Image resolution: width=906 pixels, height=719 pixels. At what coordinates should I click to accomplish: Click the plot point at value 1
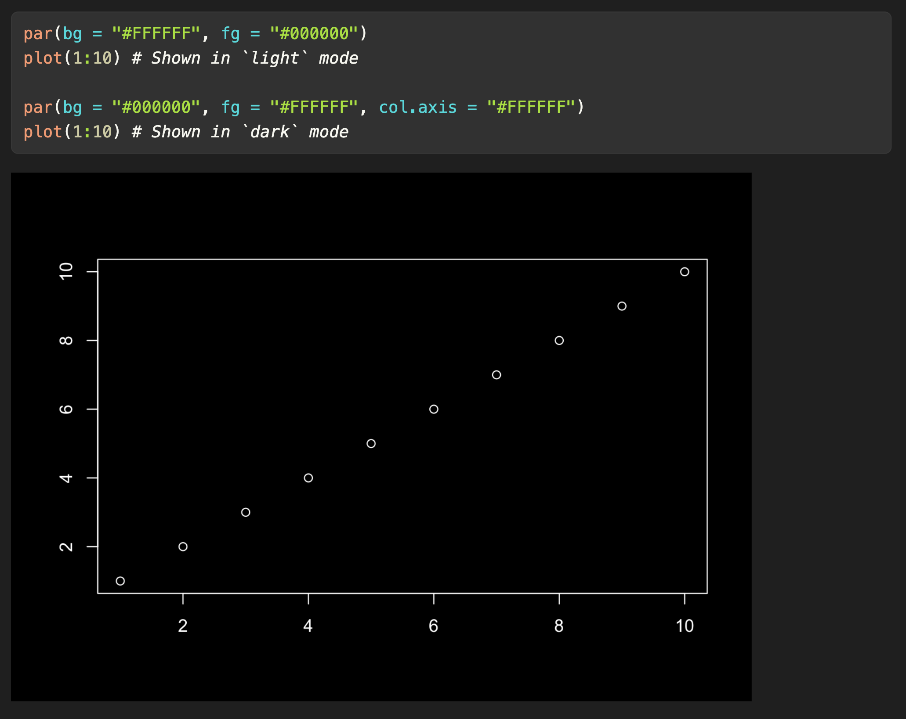tap(120, 581)
